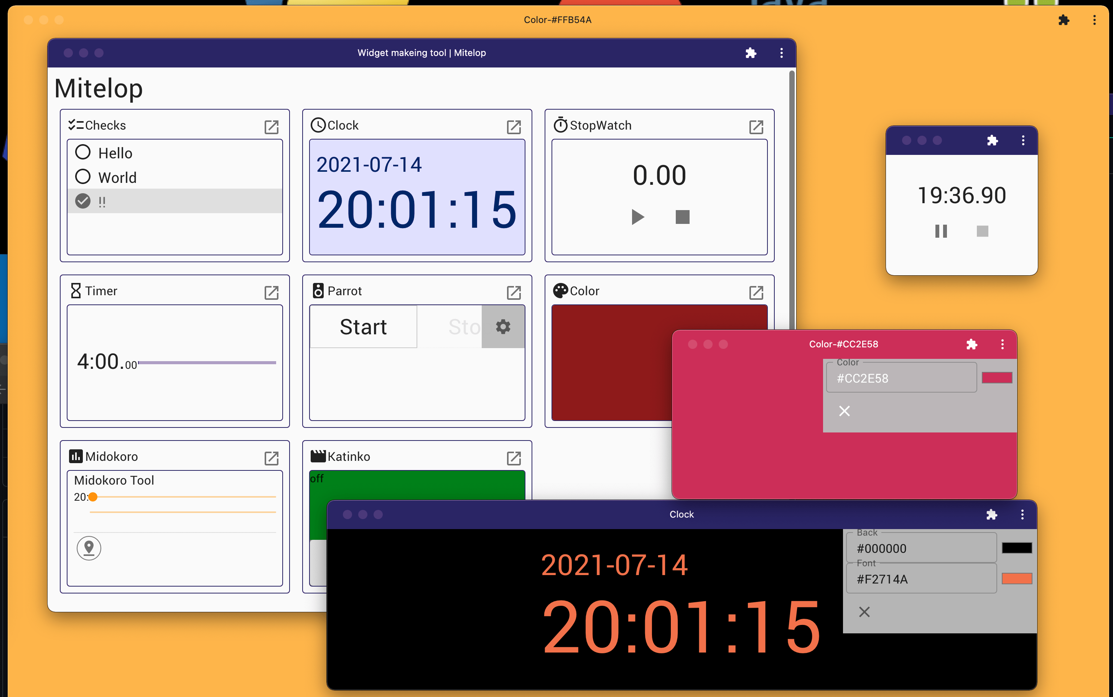
Task: Click the Midokoro location pin icon
Action: pos(89,547)
